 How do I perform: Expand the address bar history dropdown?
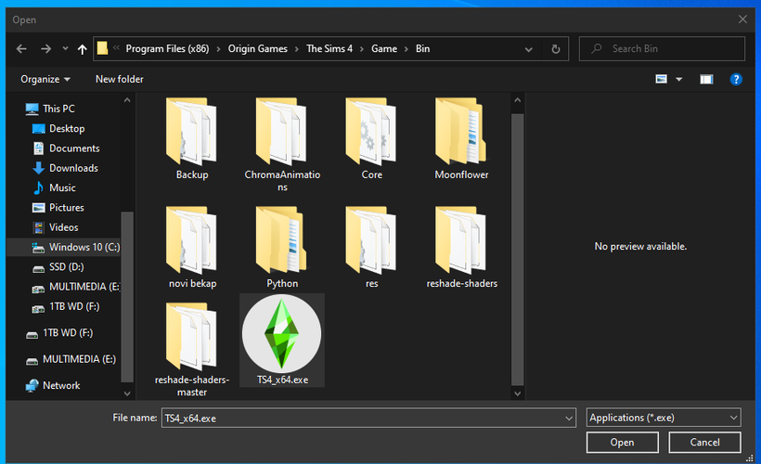pos(529,49)
